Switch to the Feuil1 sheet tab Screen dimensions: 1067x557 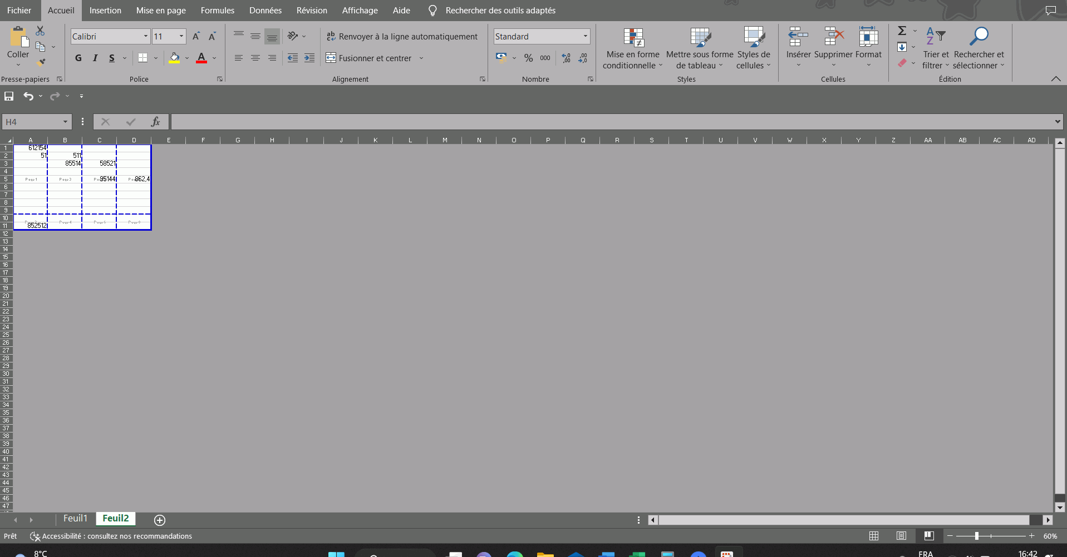[75, 519]
